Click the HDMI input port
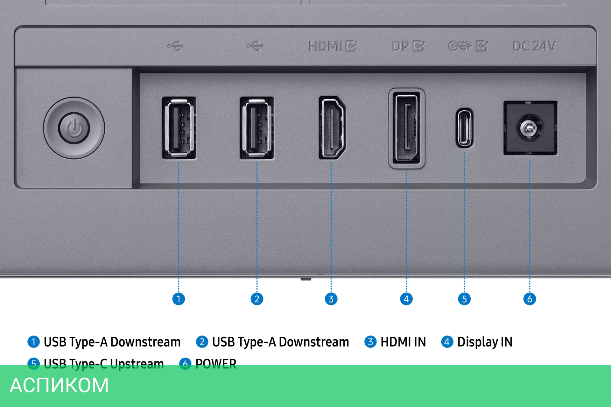 pos(332,128)
